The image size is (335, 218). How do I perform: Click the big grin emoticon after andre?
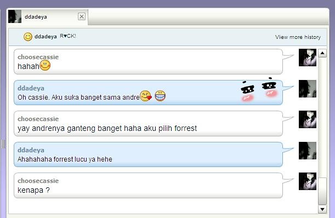point(160,96)
